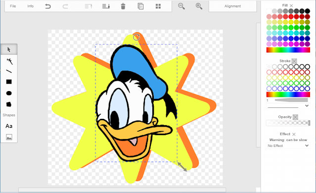This screenshot has width=316, height=193.
Task: Insert an image with the picture tool
Action: point(9,137)
